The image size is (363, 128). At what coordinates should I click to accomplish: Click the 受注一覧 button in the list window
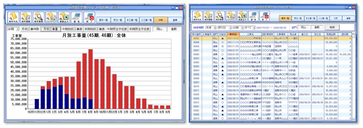(x=298, y=18)
